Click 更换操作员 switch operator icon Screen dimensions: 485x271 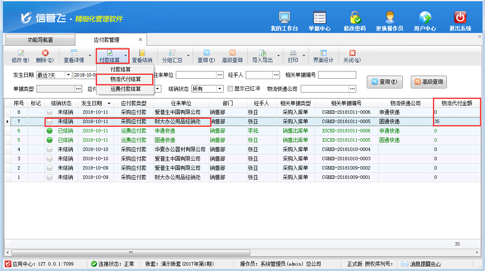pyautogui.click(x=389, y=18)
